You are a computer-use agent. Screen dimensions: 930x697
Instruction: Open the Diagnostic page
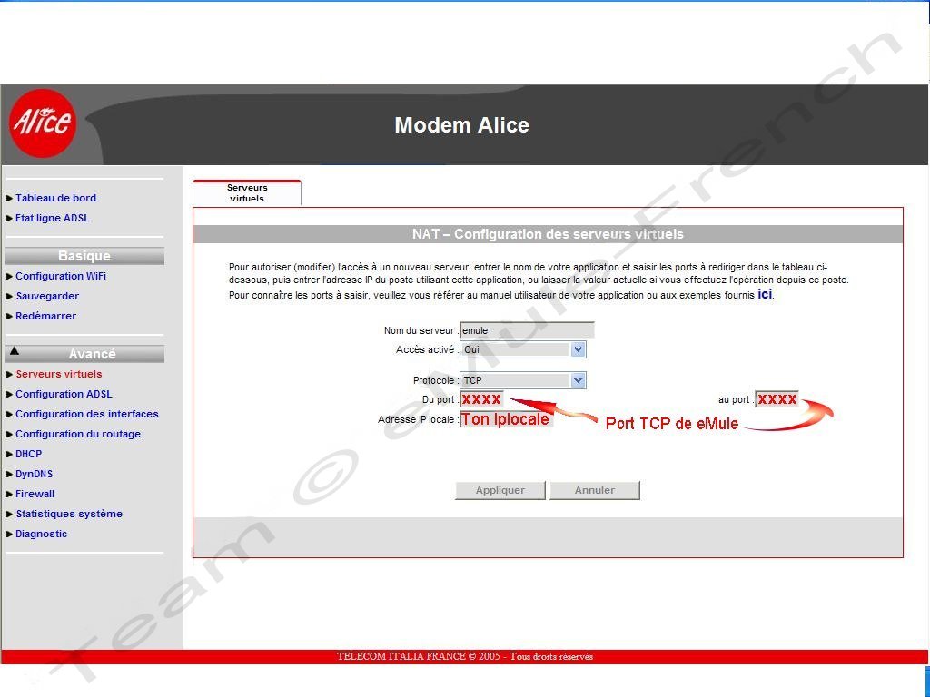pyautogui.click(x=41, y=534)
